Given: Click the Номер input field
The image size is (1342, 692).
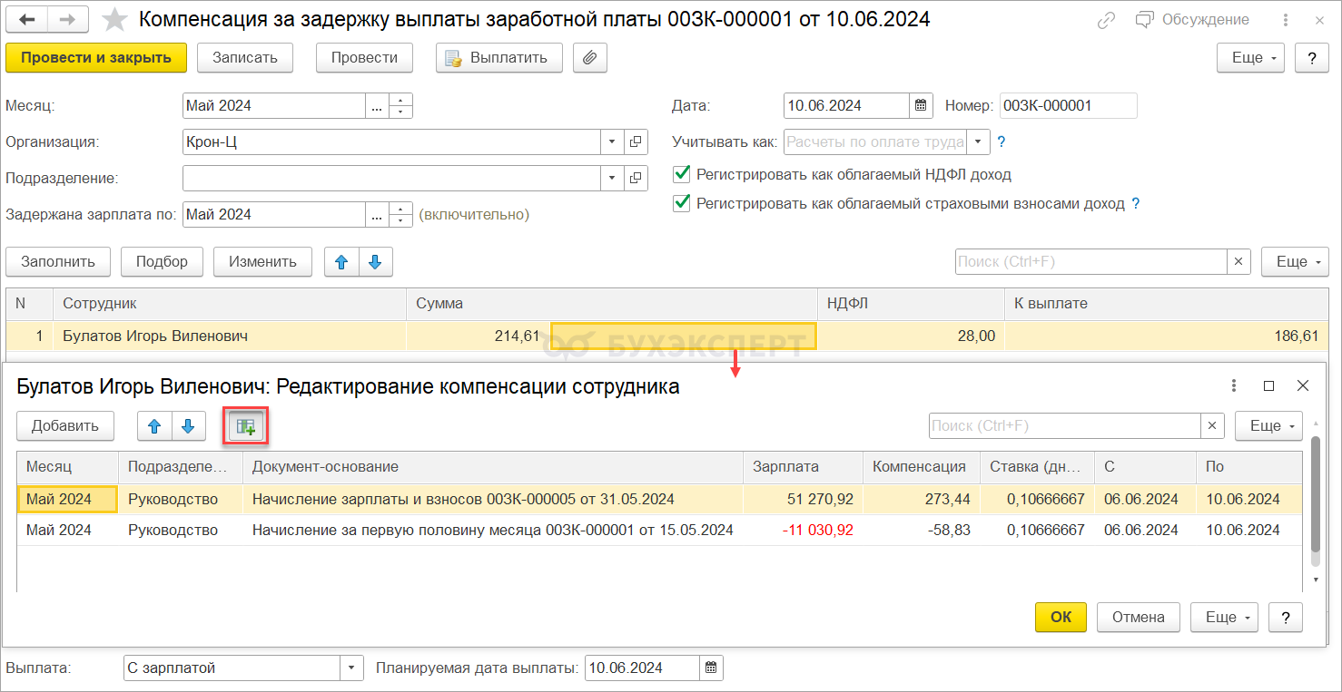Looking at the screenshot, I should pos(1068,105).
